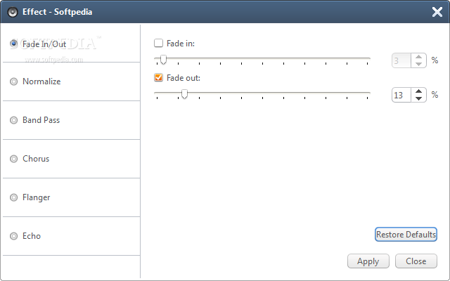Decrease Fade out percentage with down arrow
This screenshot has height=281, width=450.
[419, 98]
